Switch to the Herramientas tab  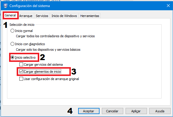pyautogui.click(x=90, y=16)
